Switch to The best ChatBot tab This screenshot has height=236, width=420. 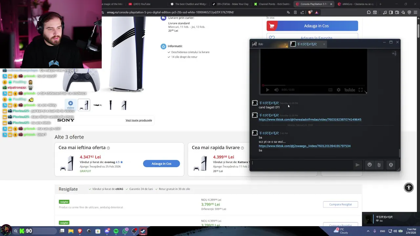tap(189, 4)
